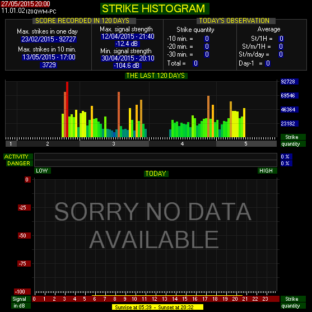Click the -50 dB scale label
The height and width of the screenshot is (312, 312).
point(25,236)
